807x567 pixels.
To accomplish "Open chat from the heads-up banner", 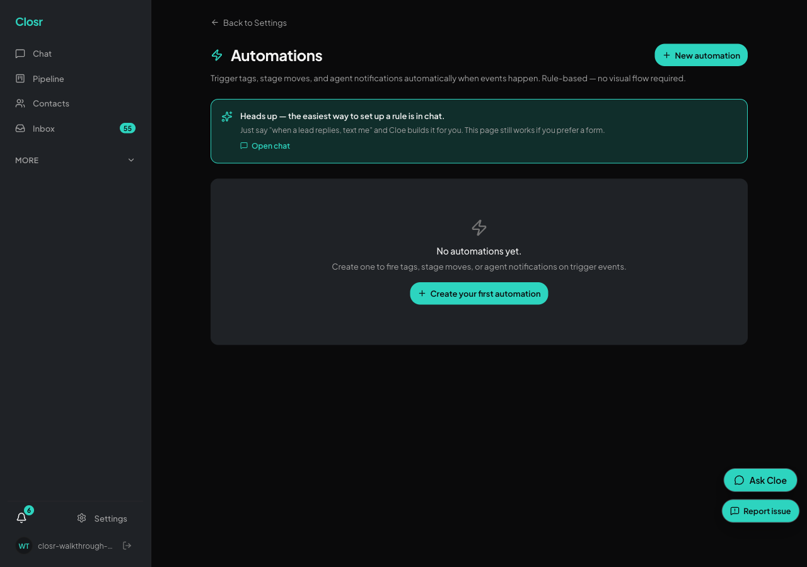I will (x=265, y=146).
